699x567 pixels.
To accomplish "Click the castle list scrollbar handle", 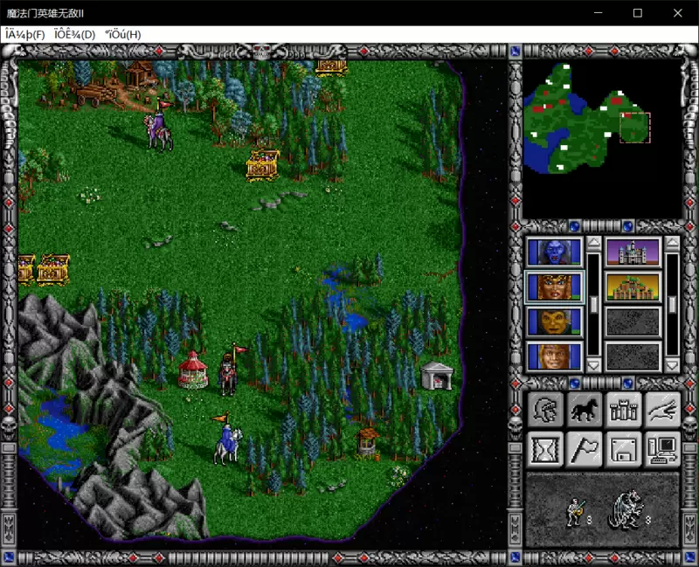I will click(672, 305).
